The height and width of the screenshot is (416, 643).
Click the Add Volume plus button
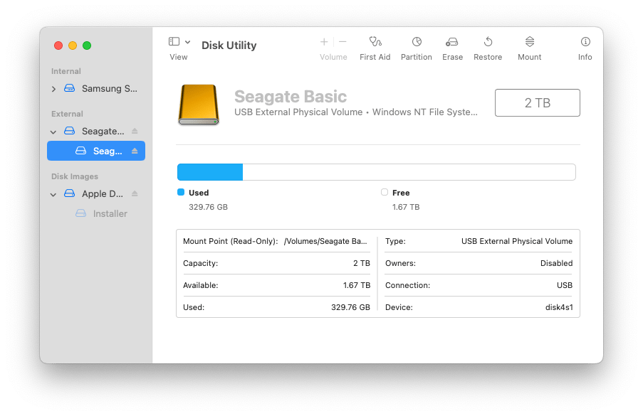coord(324,42)
